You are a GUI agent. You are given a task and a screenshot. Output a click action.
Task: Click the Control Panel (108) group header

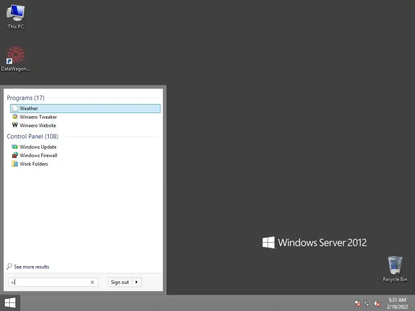point(32,136)
